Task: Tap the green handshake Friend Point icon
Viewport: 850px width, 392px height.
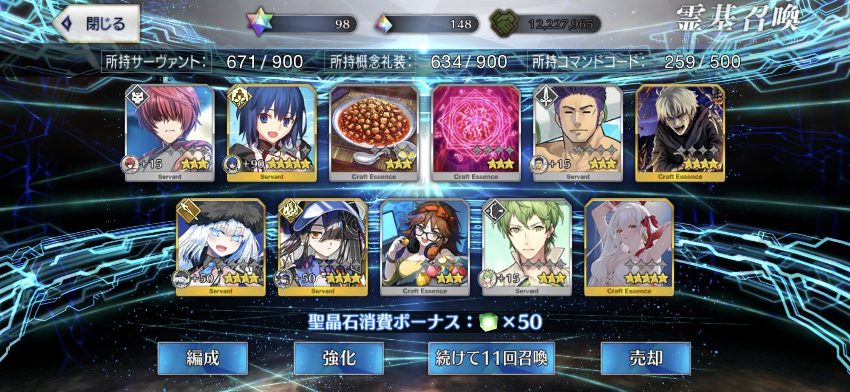Action: point(504,23)
